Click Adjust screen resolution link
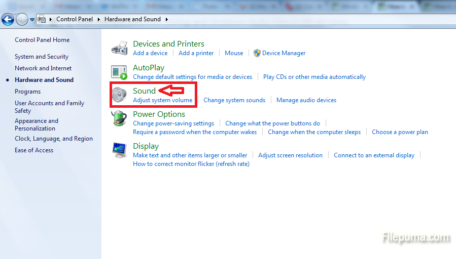 tap(290, 155)
